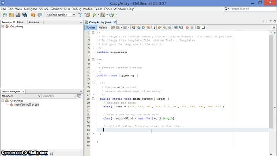Collapse the javadoc fold at line 8

(x=93, y=60)
